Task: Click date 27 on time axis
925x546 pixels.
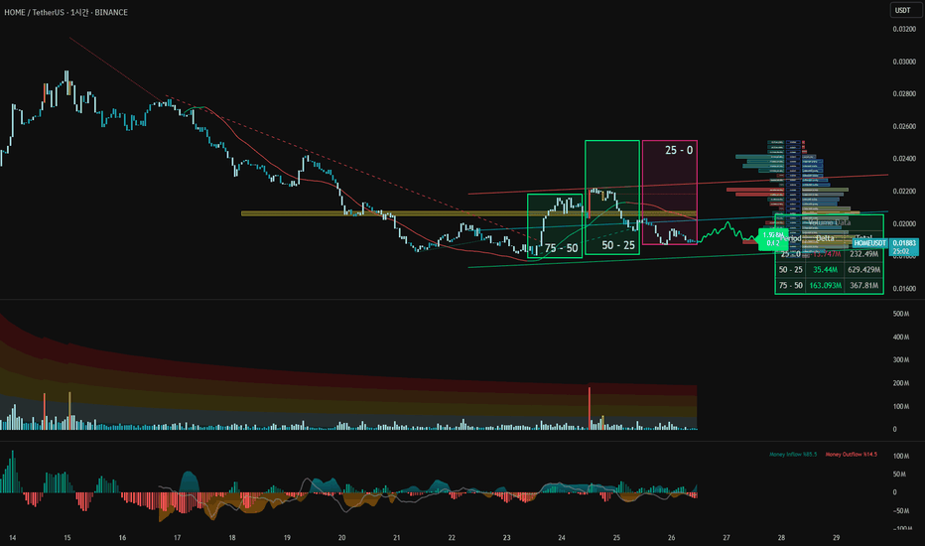Action: (727, 538)
